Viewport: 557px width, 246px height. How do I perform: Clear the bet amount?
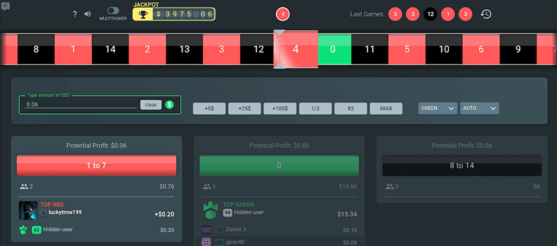151,104
